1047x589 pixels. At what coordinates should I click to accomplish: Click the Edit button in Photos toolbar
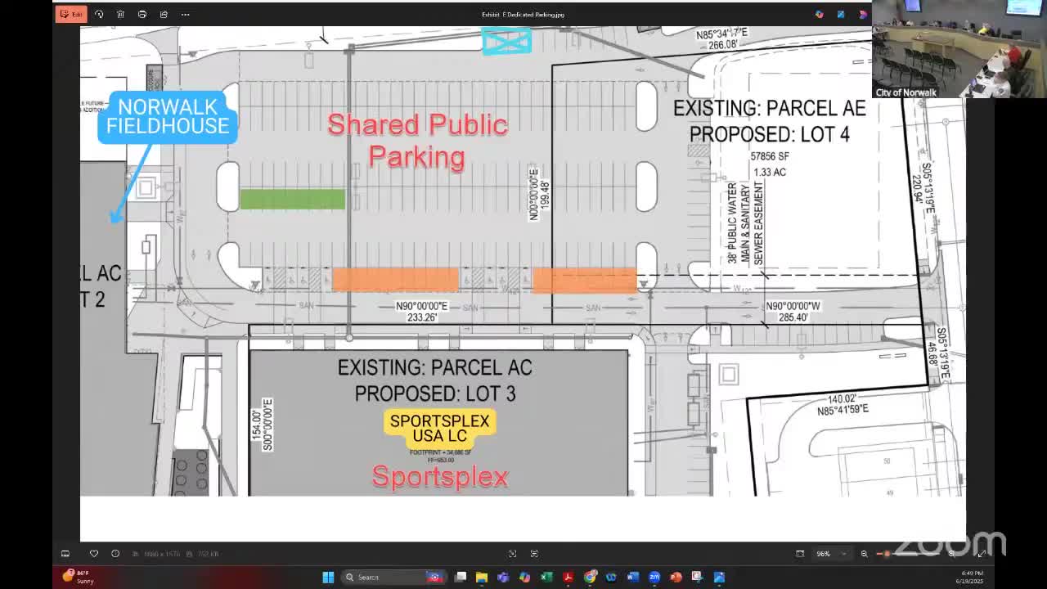click(x=71, y=14)
